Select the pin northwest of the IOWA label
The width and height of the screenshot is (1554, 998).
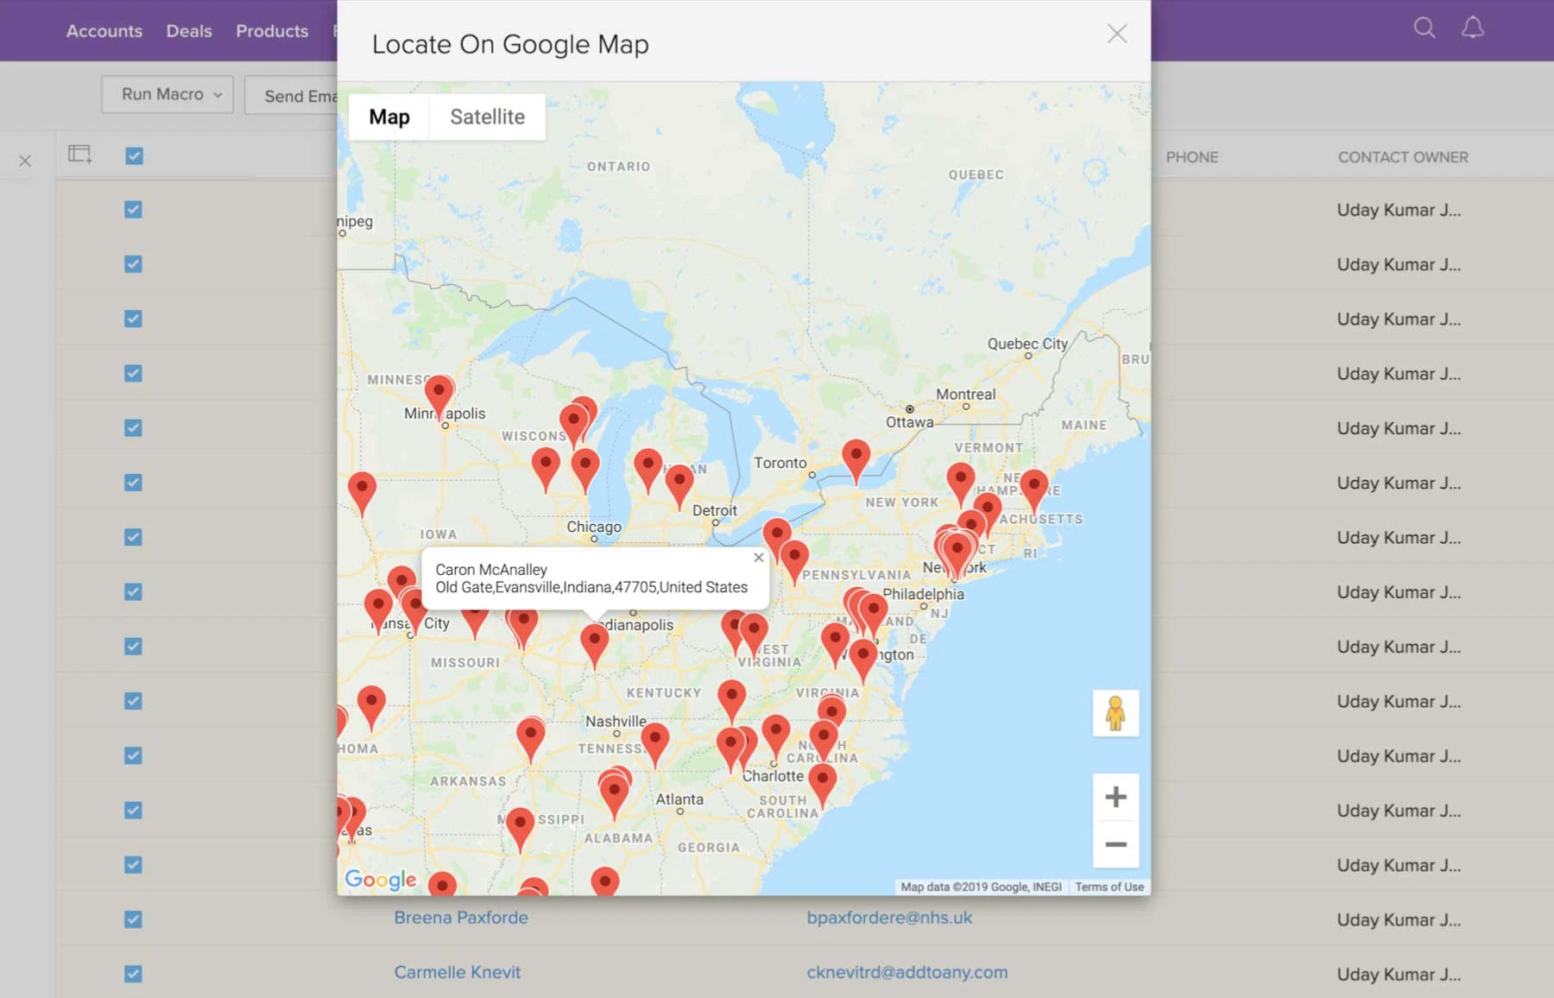[362, 494]
